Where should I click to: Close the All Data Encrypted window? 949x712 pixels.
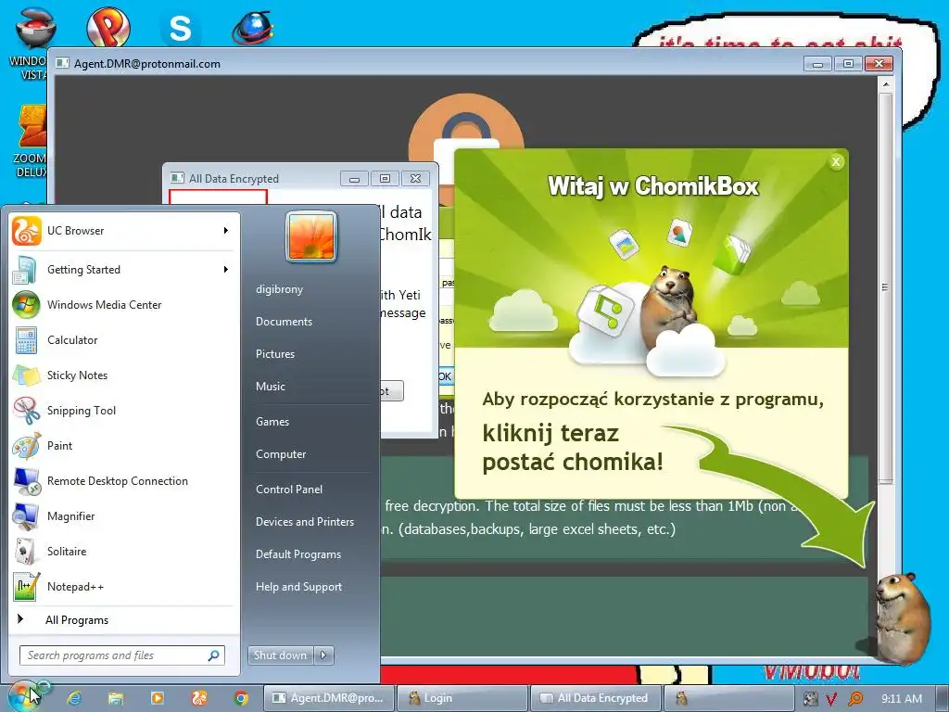click(x=415, y=179)
